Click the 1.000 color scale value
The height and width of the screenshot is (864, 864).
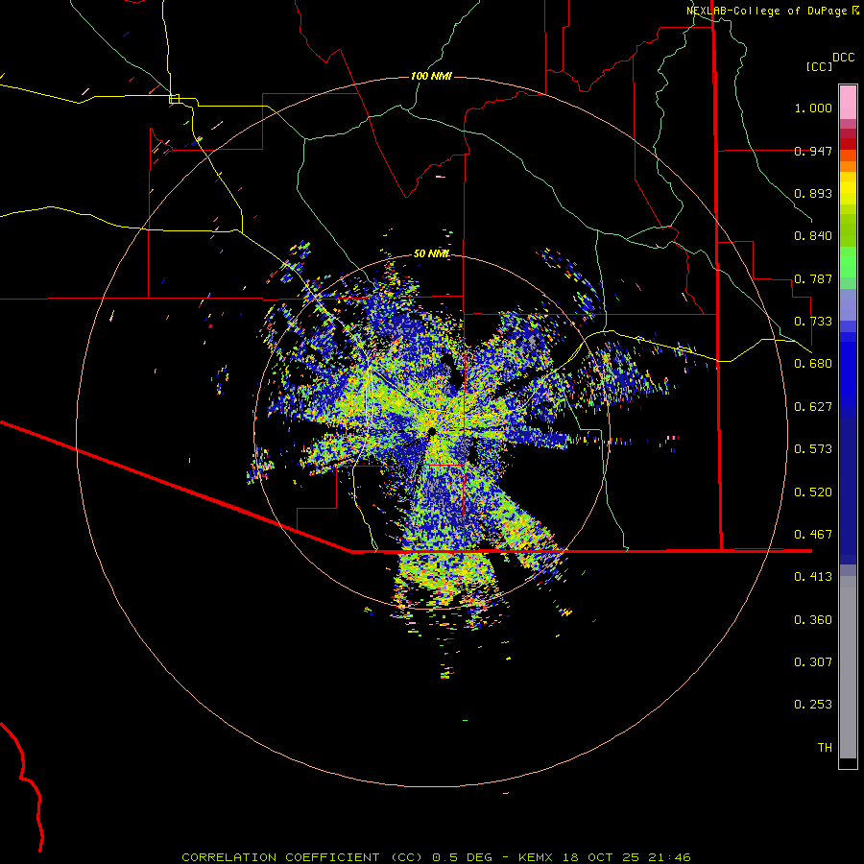click(x=813, y=108)
